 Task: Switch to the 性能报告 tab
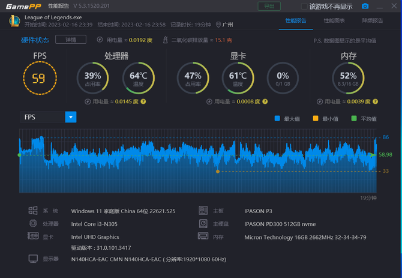(296, 20)
